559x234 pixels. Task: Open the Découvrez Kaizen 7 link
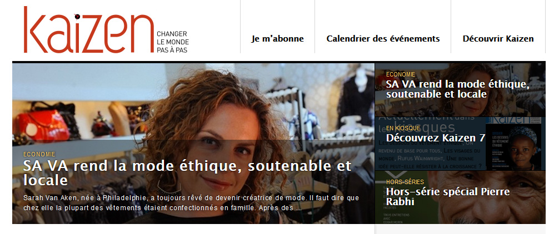[x=435, y=138]
